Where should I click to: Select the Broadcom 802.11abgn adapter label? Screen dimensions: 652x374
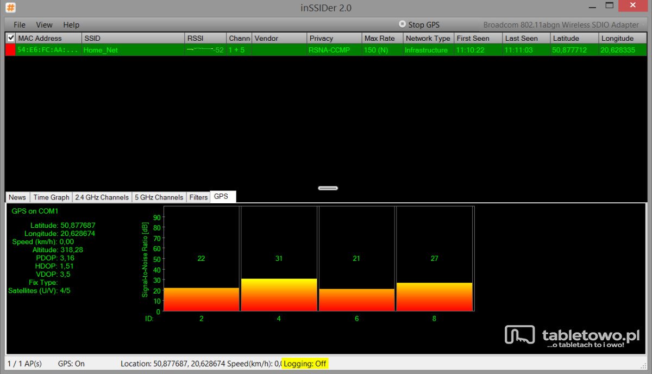point(561,25)
